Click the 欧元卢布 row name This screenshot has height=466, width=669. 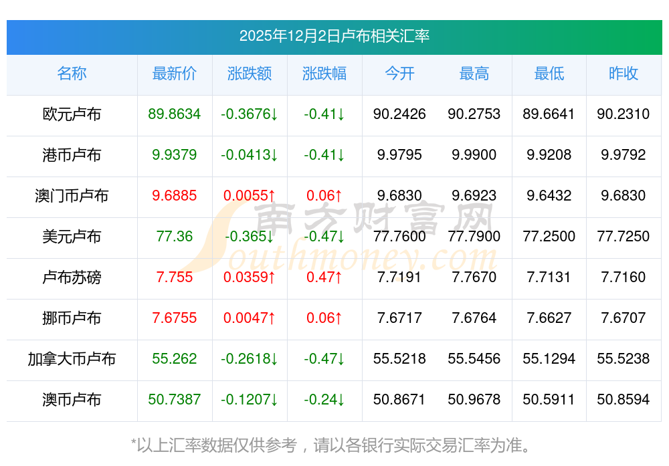pyautogui.click(x=72, y=114)
